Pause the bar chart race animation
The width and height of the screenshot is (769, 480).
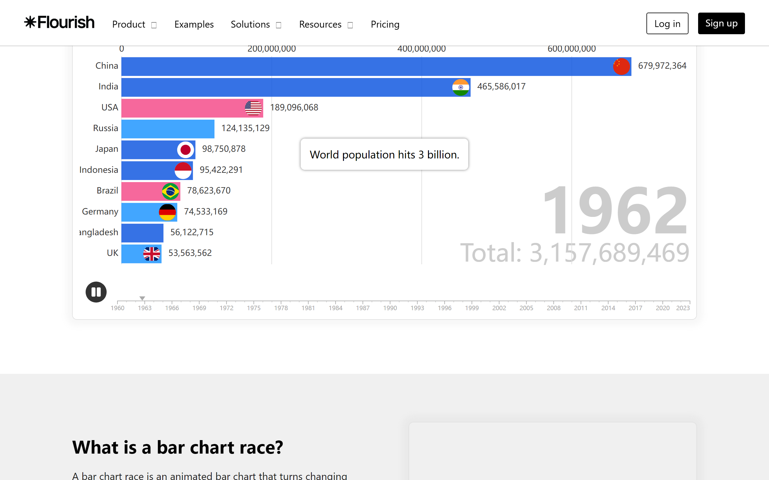pyautogui.click(x=96, y=292)
